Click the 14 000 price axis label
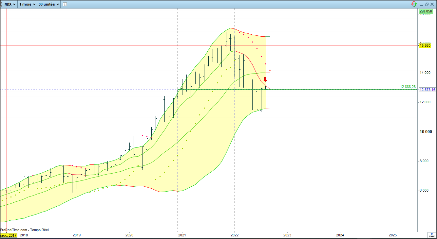Image resolution: width=437 pixels, height=239 pixels. pyautogui.click(x=426, y=73)
